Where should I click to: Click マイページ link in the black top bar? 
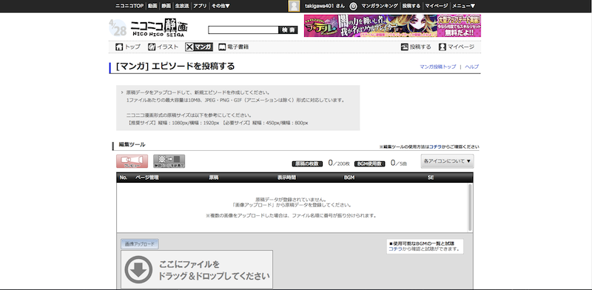(437, 6)
